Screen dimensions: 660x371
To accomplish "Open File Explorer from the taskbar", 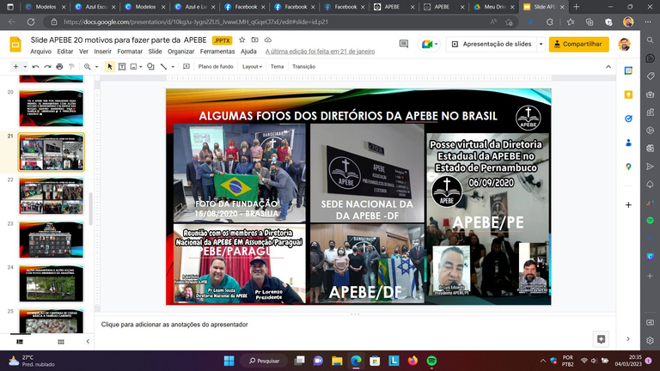I will (337, 361).
